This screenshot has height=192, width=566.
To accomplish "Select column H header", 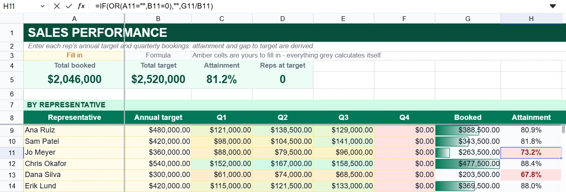I will pyautogui.click(x=531, y=19).
